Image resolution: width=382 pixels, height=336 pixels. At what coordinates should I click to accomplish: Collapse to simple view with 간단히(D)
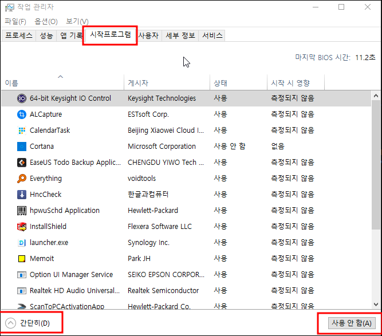(x=27, y=323)
